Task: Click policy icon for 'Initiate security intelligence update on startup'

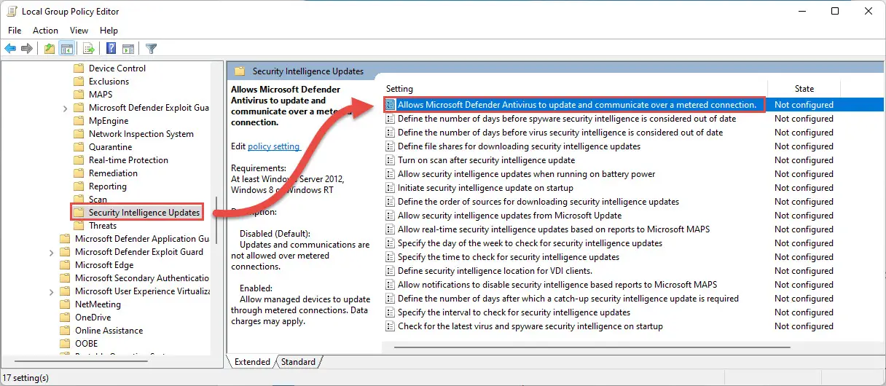Action: pos(391,188)
